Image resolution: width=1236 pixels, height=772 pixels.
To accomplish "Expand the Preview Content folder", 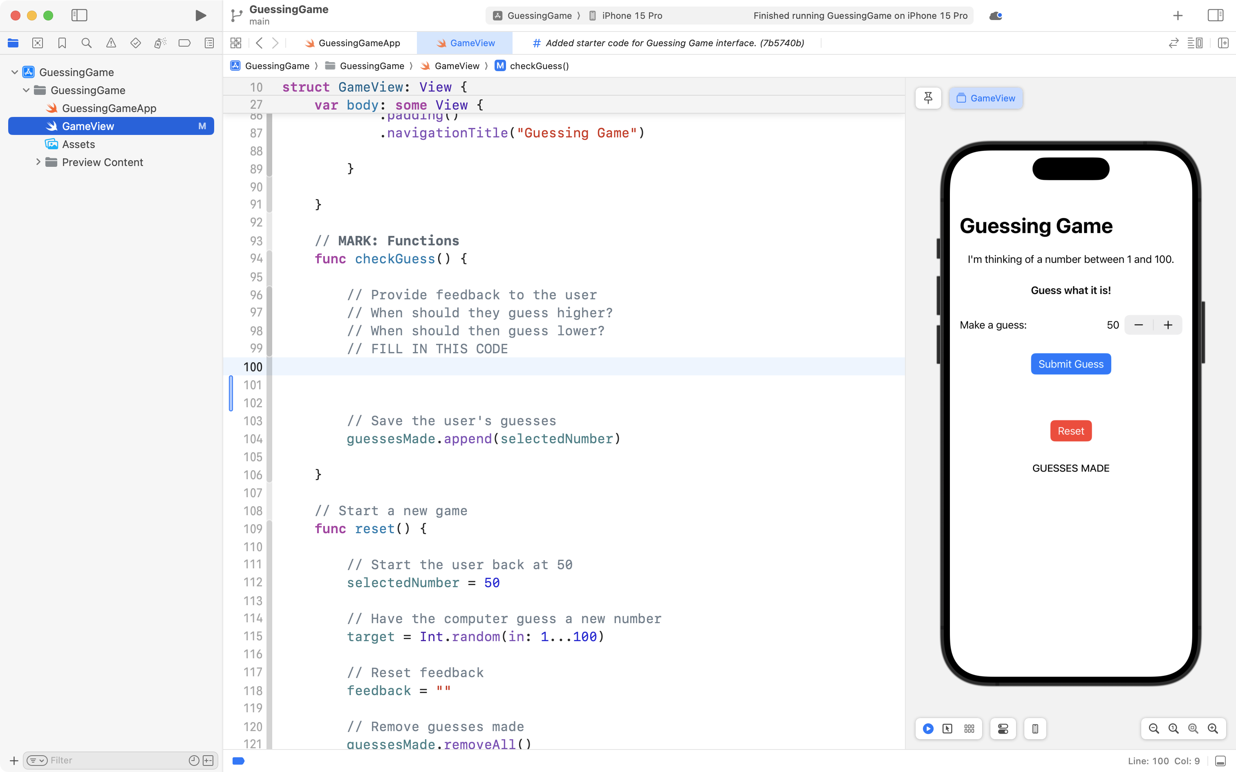I will (x=38, y=162).
